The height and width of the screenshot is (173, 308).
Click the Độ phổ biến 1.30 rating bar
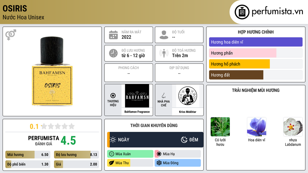tap(28, 164)
